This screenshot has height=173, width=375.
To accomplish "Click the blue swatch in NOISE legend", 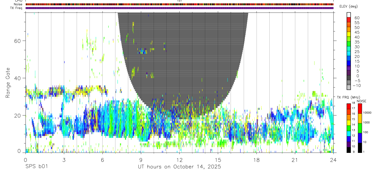I will click(x=360, y=138).
